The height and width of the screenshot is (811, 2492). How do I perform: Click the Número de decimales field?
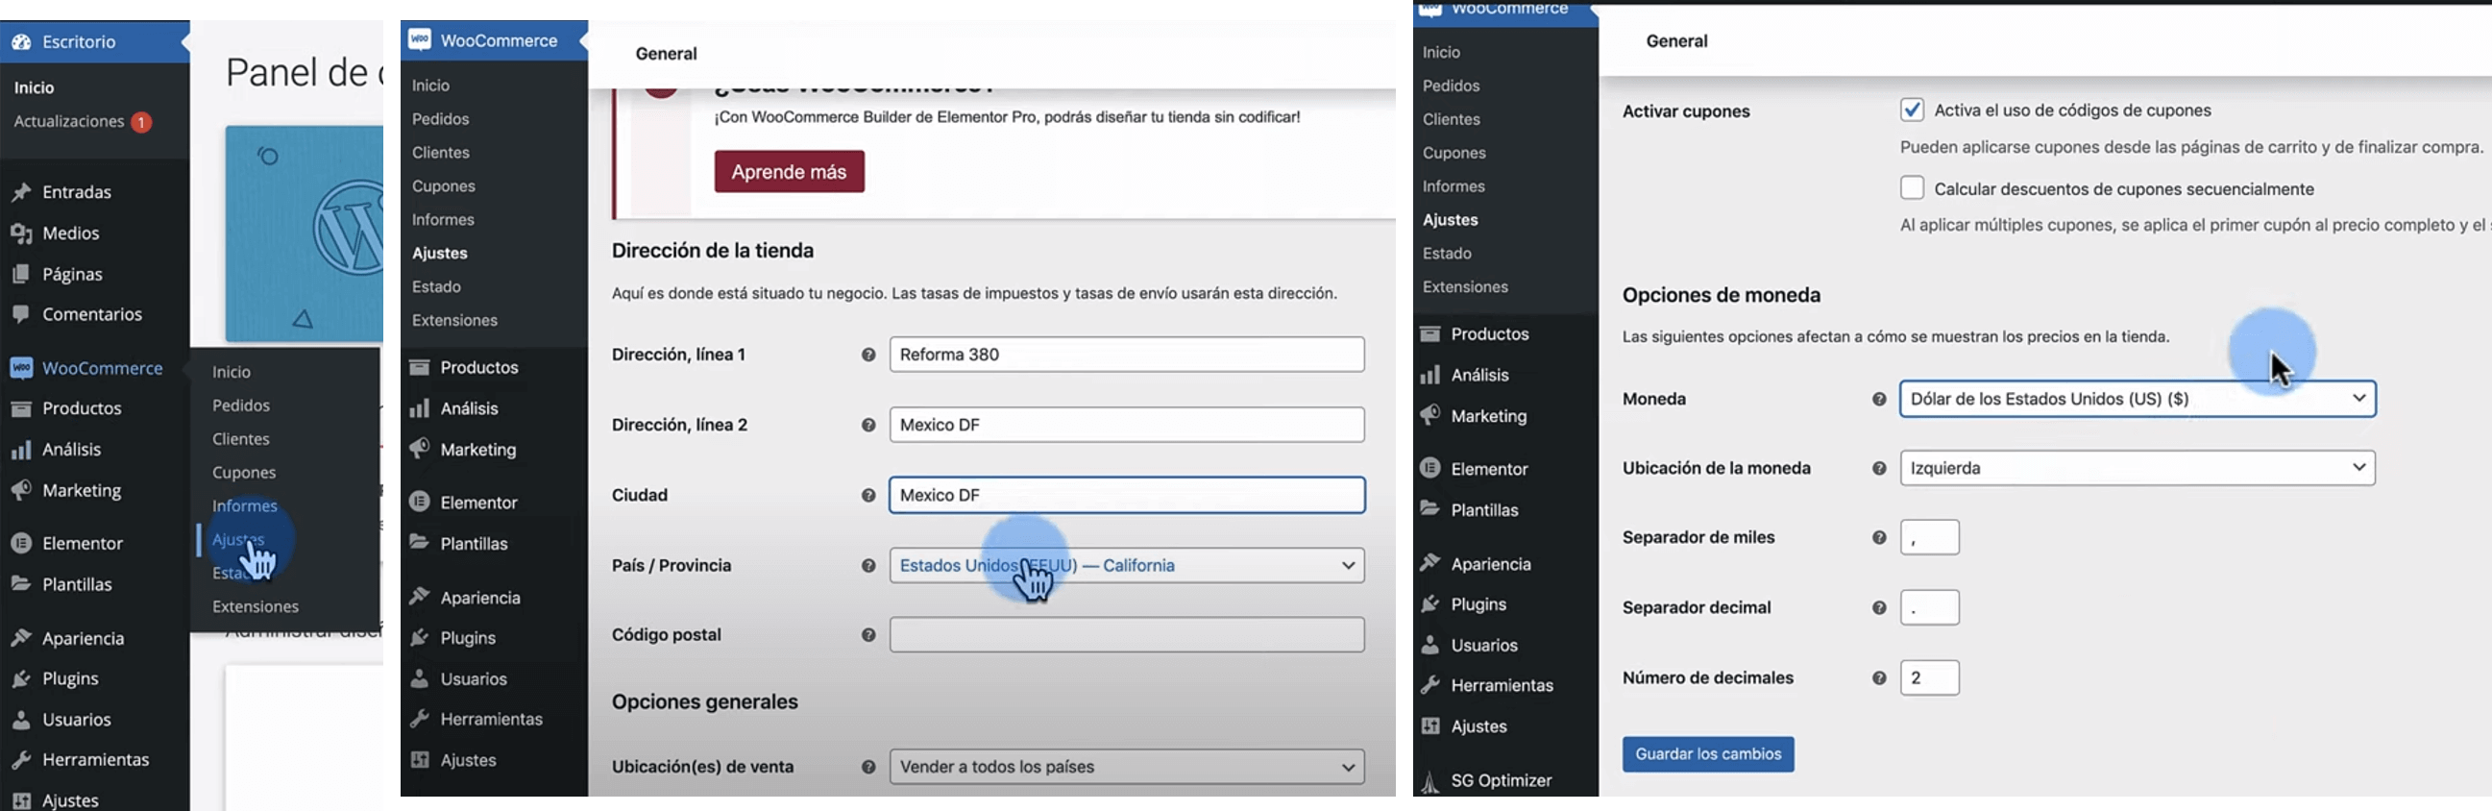pos(1929,677)
